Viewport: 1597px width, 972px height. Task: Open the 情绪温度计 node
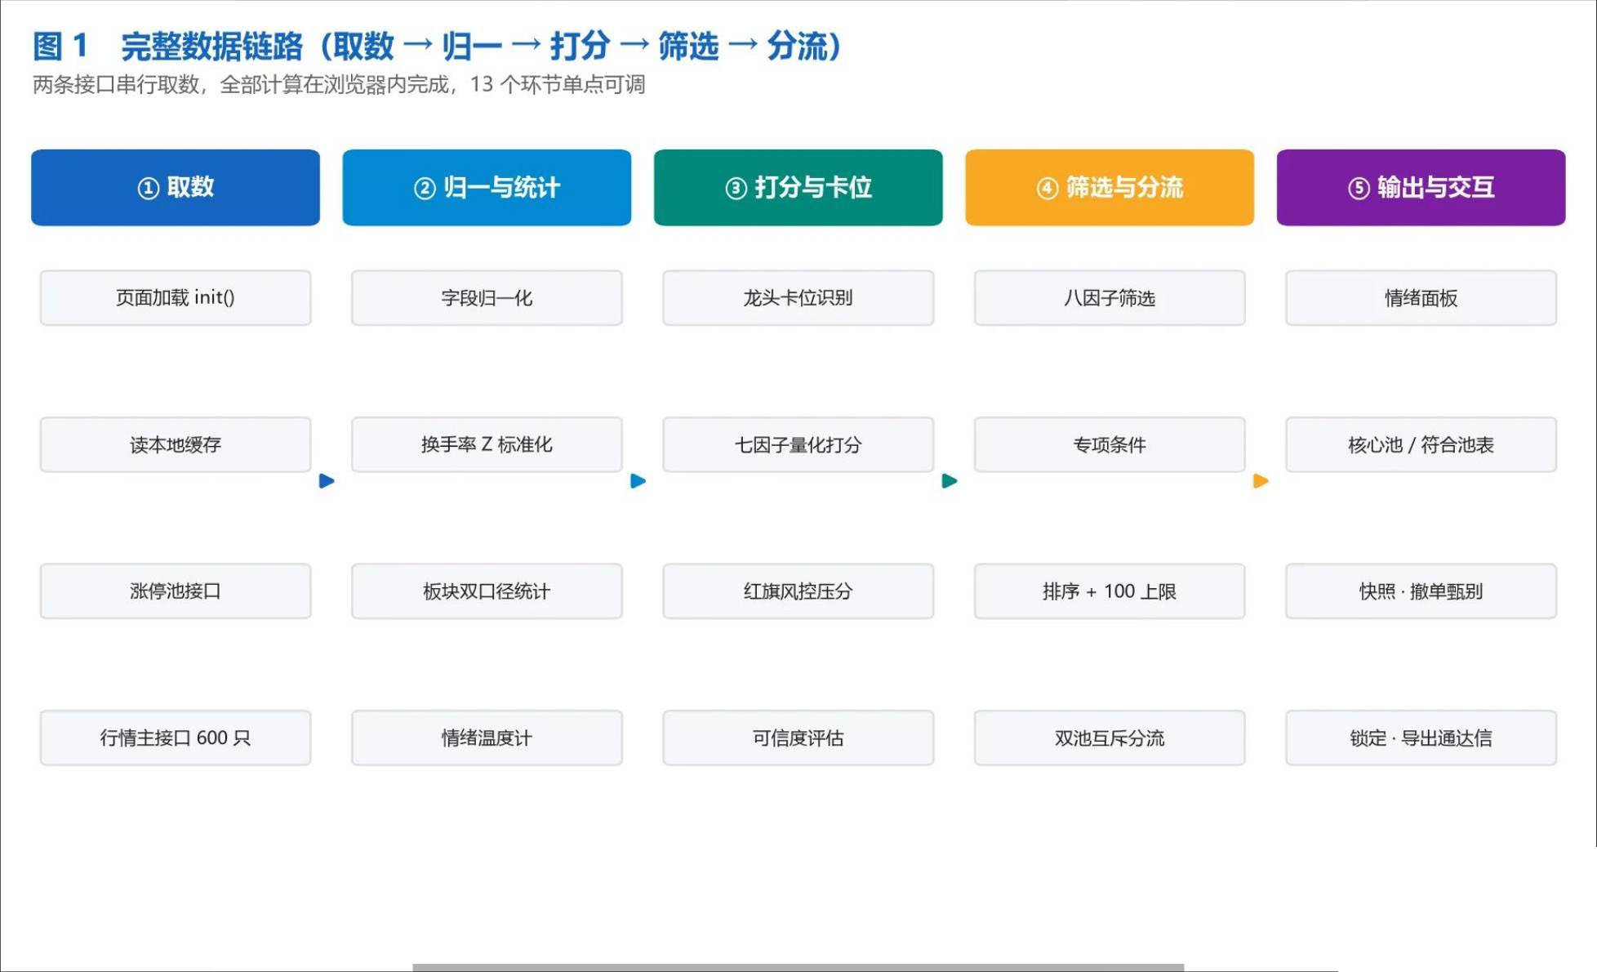click(x=487, y=738)
